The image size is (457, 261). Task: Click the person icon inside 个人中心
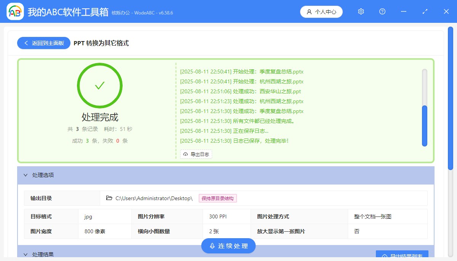pos(309,11)
